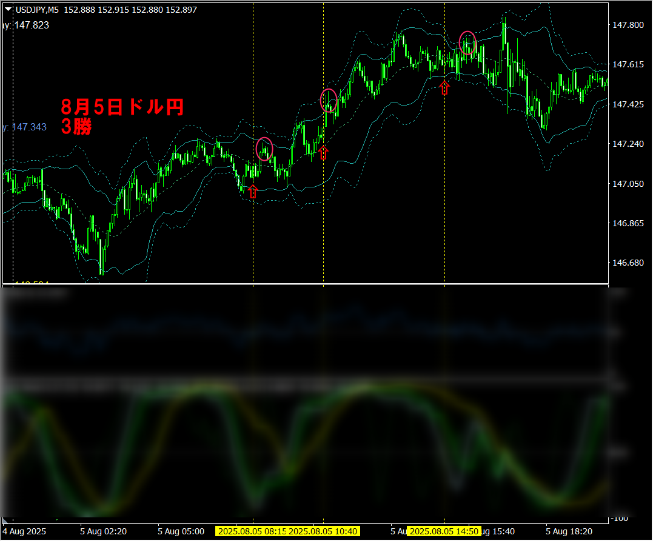Screen dimensions: 653x541
Task: Select the red 8月5日ドル円 text label
Action: (122, 107)
